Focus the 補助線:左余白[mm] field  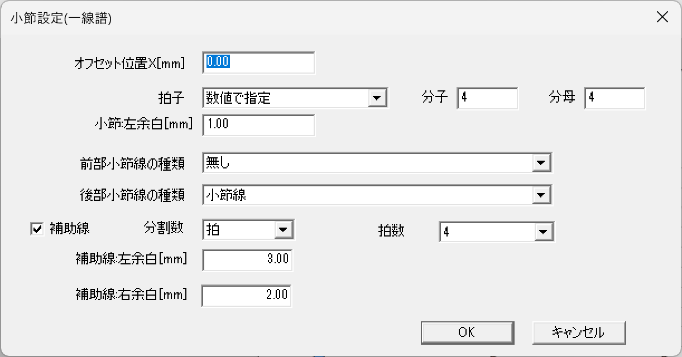coord(247,260)
